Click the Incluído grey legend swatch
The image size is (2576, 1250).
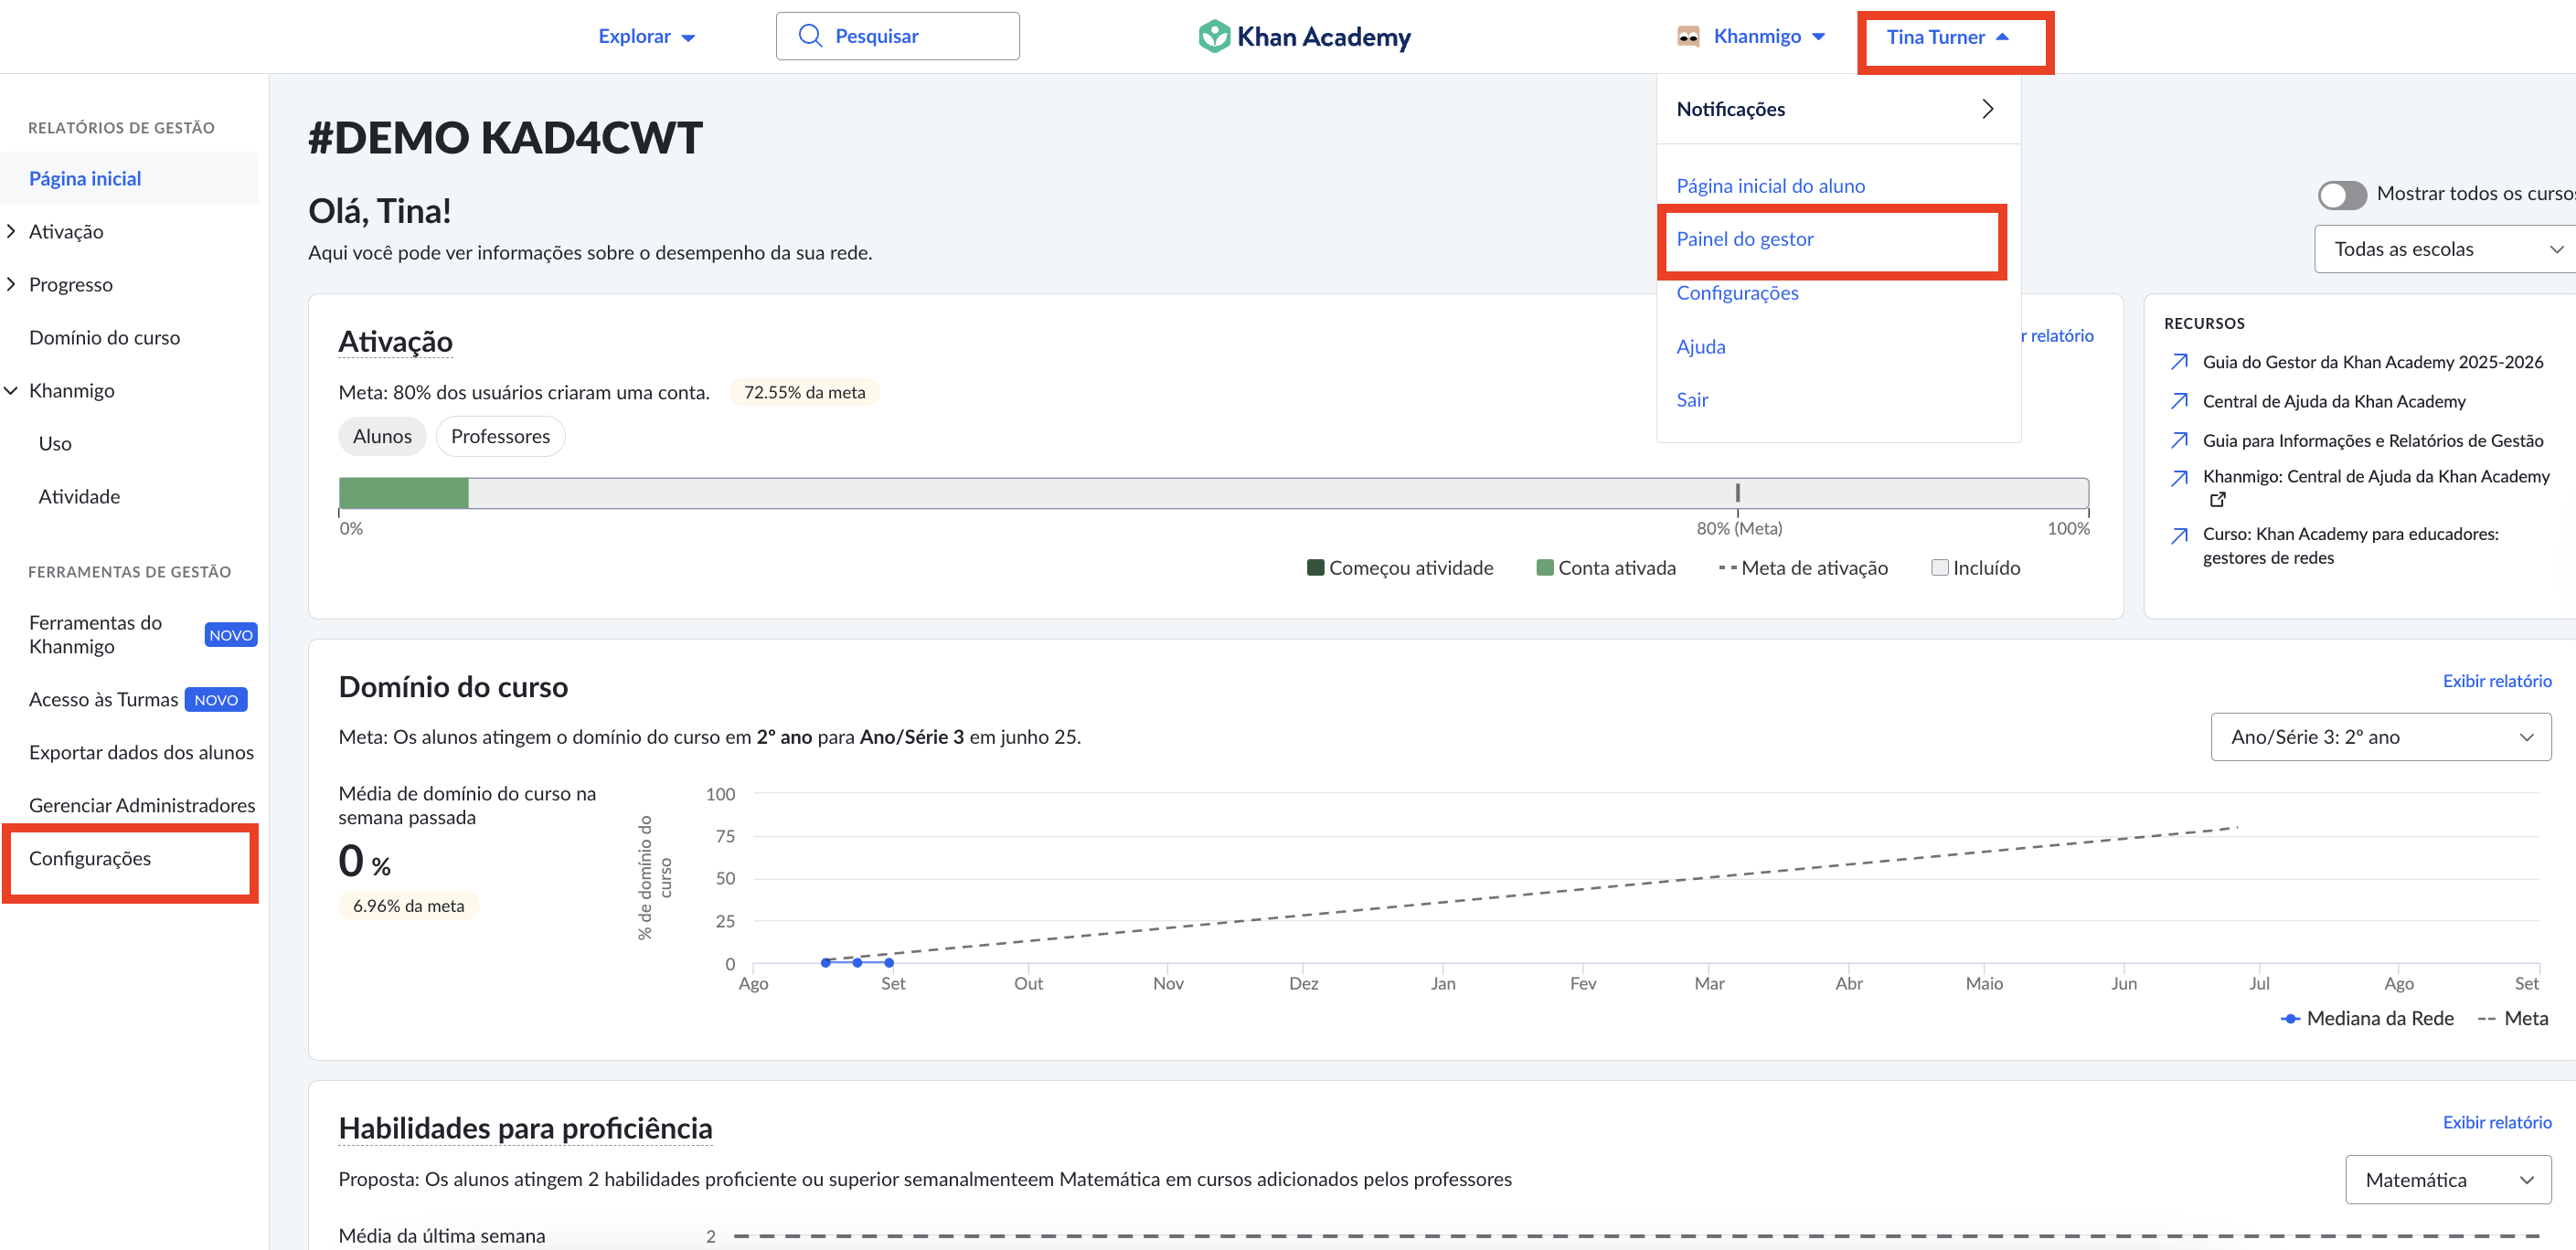click(1939, 568)
